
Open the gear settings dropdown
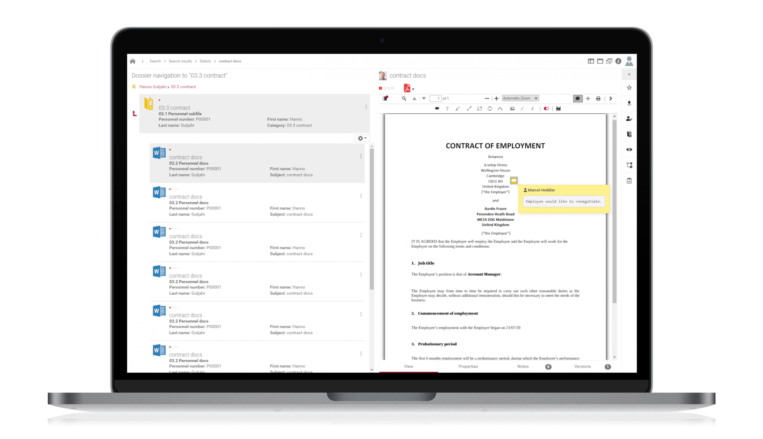[x=362, y=138]
